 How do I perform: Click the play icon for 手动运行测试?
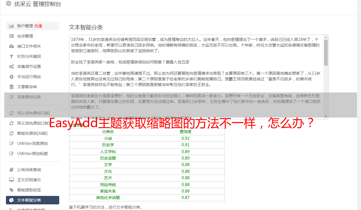[12, 77]
